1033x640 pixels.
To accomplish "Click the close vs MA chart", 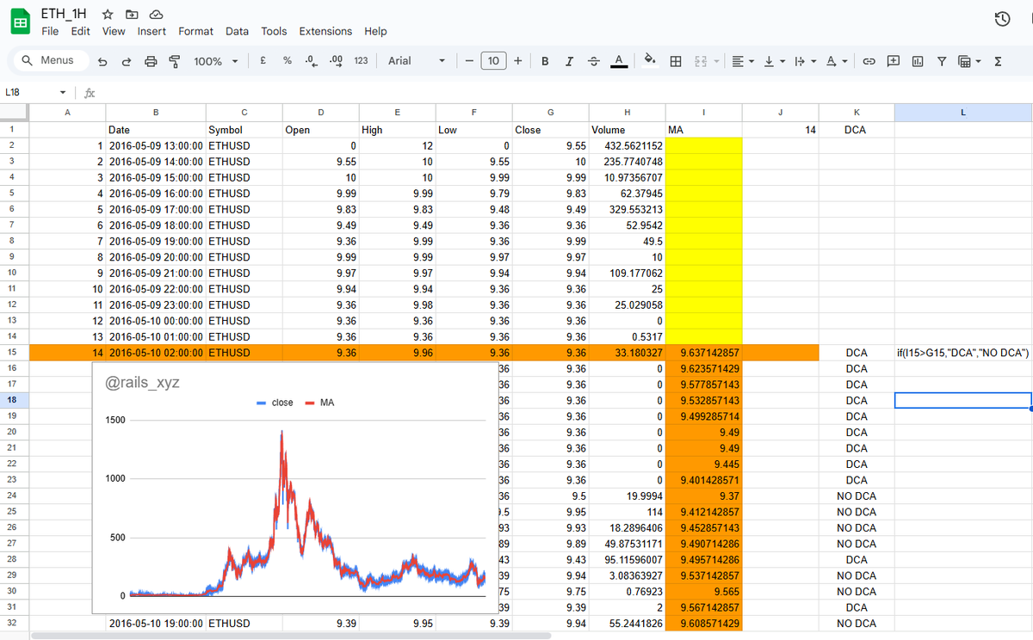I will 294,488.
